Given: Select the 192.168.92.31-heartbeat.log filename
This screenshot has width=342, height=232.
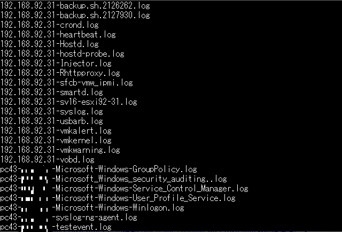Looking at the screenshot, I should point(58,35).
